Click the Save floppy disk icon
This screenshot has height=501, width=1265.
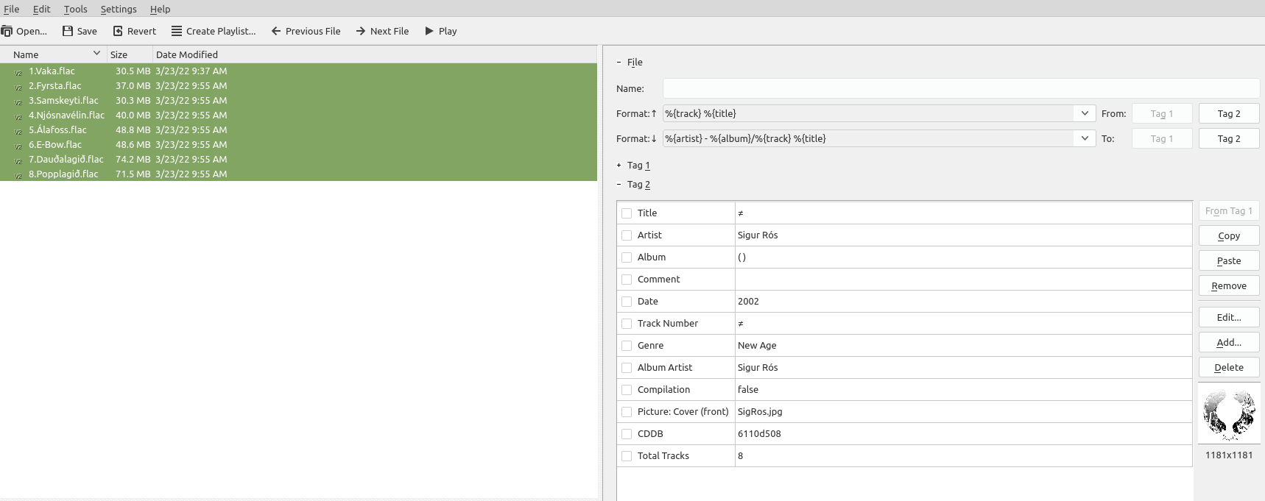(x=68, y=31)
